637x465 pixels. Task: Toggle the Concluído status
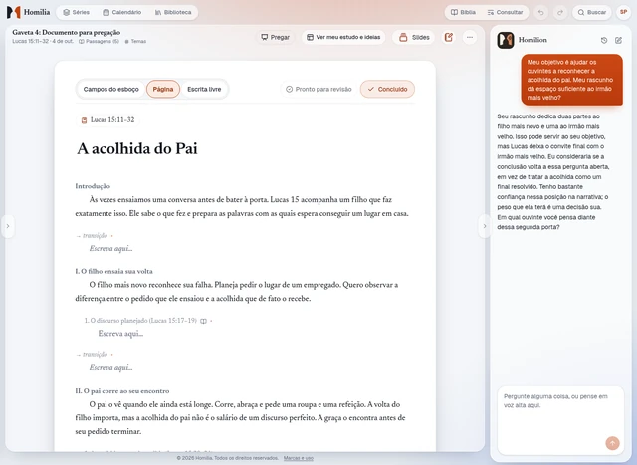387,89
